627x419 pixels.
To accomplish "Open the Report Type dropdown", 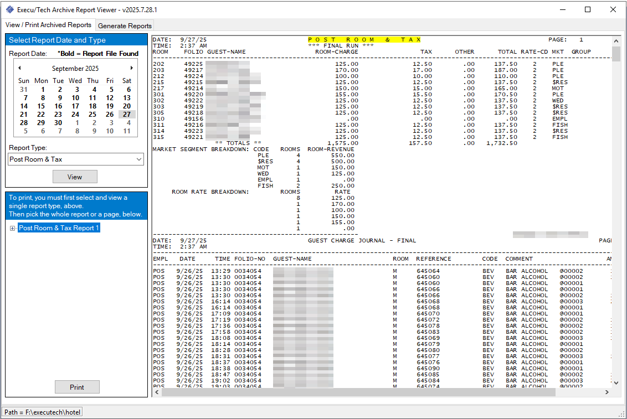I will (138, 159).
